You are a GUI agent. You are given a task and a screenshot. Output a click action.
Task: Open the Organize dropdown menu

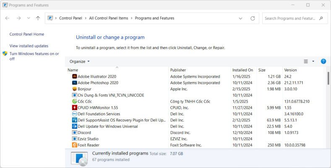point(80,61)
